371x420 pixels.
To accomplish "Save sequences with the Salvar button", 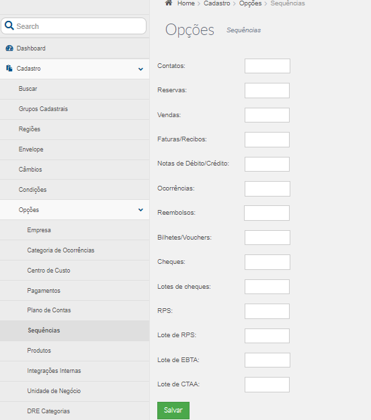I will point(173,411).
